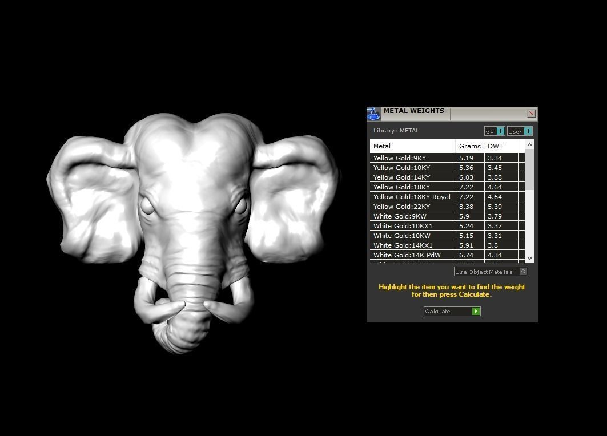Enable Use Object Materials option
The image size is (607, 436).
(x=491, y=272)
